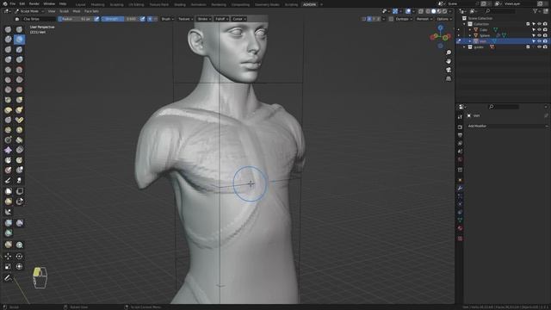The width and height of the screenshot is (551, 310).
Task: Open the Render properties tab icon
Action: point(460,127)
